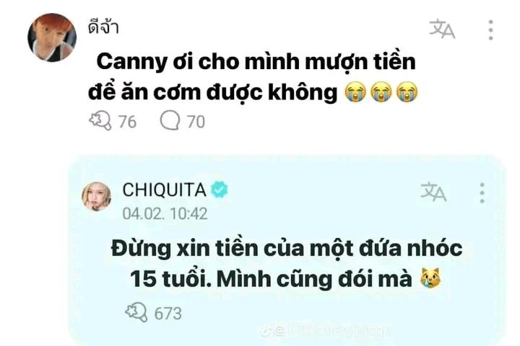The image size is (520, 346).
Task: Tap translate icon on top comment
Action: 442,29
